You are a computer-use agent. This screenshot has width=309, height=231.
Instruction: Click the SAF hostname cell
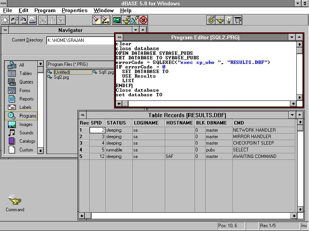pos(180,156)
